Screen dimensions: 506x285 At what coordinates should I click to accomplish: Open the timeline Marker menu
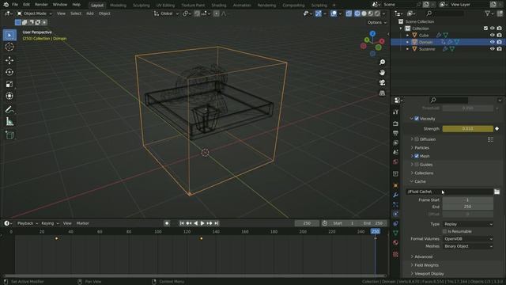pyautogui.click(x=82, y=223)
